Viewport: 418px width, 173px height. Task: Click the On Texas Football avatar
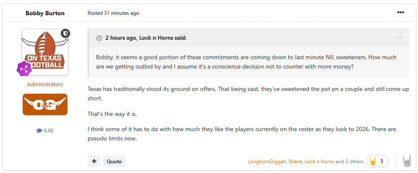(x=45, y=52)
